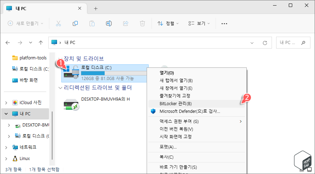
Task: Click 내 PC in the navigation pane
Action: click(x=25, y=114)
